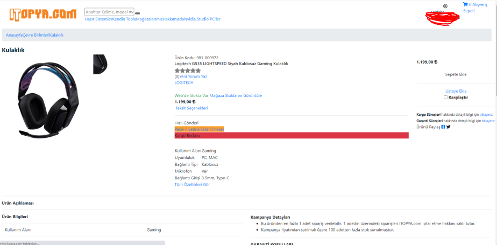Open the Kulaklık breadcrumb link
The width and height of the screenshot is (497, 245).
pyautogui.click(x=56, y=35)
